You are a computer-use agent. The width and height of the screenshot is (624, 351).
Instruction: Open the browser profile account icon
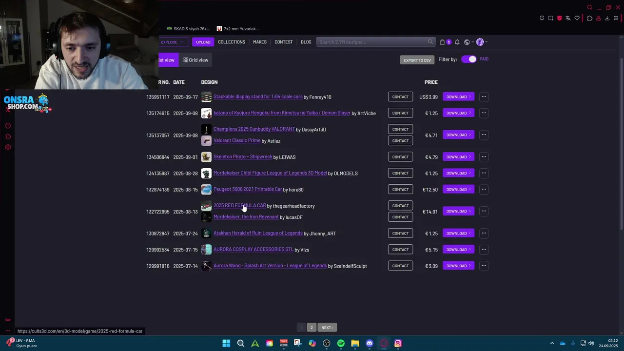pyautogui.click(x=598, y=18)
